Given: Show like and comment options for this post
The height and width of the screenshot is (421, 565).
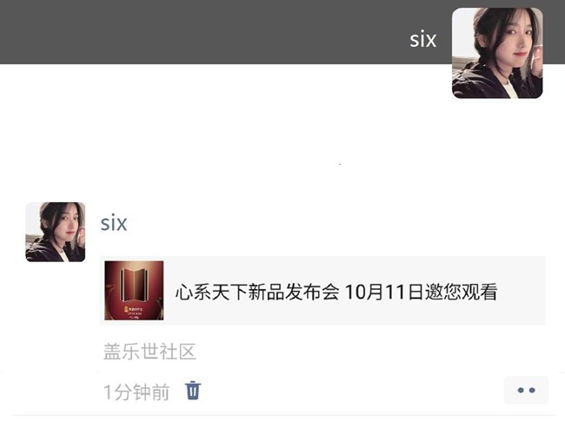Looking at the screenshot, I should click(526, 391).
